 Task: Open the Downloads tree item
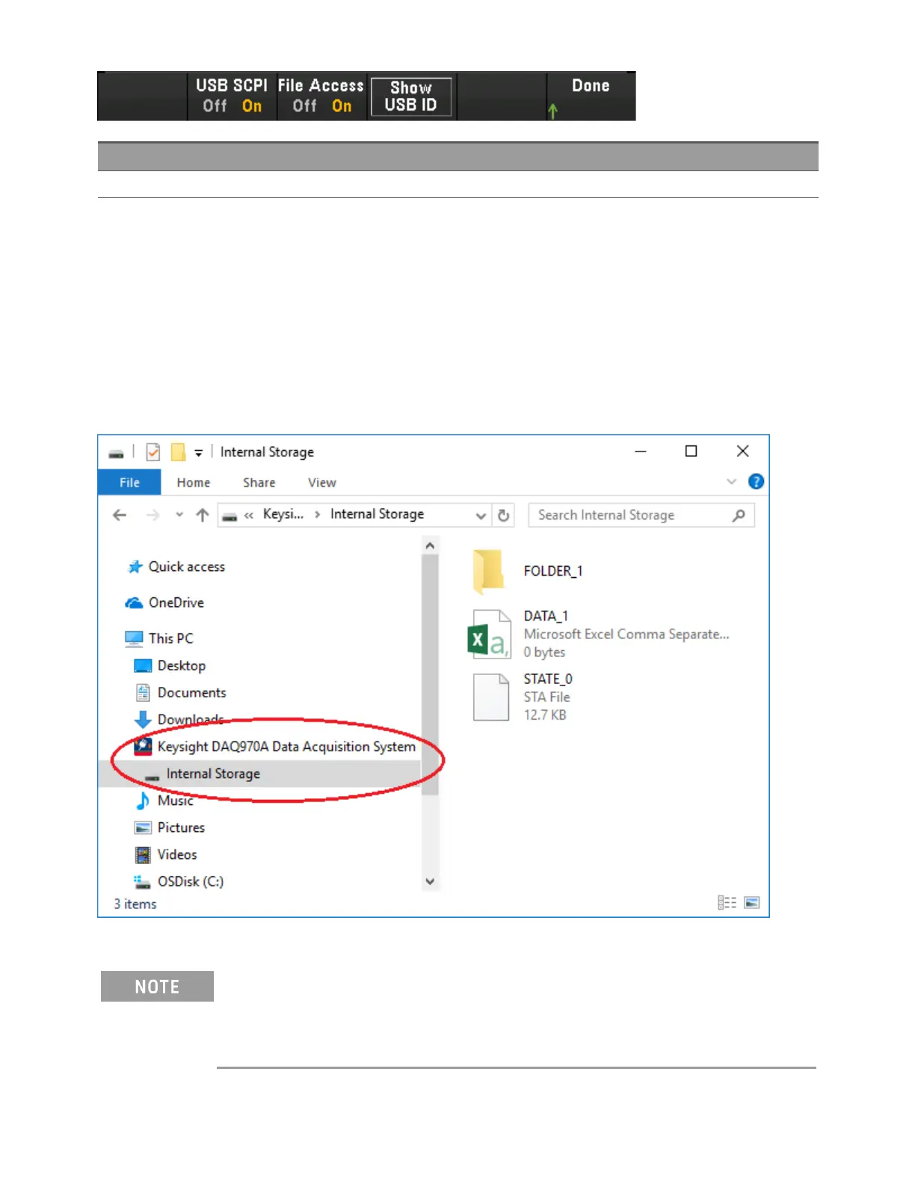coord(191,719)
